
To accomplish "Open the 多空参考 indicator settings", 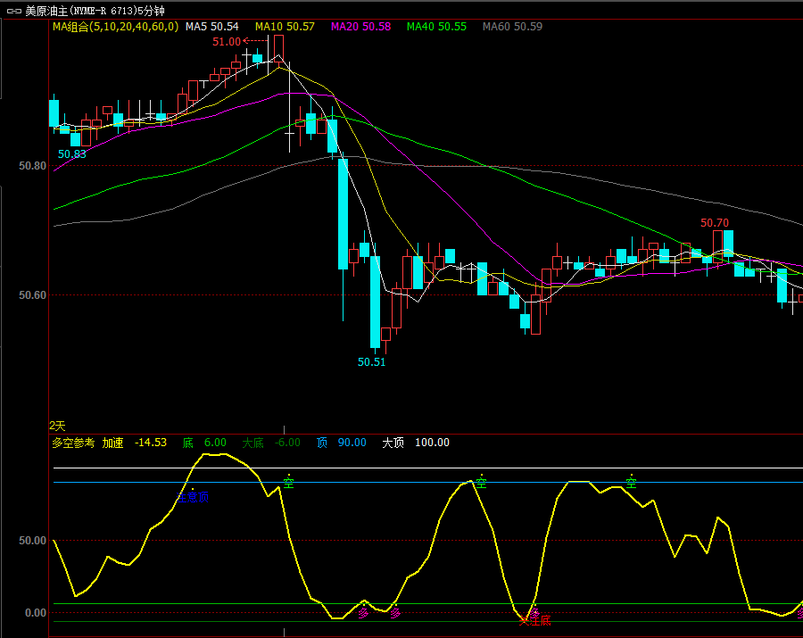I will (x=73, y=443).
